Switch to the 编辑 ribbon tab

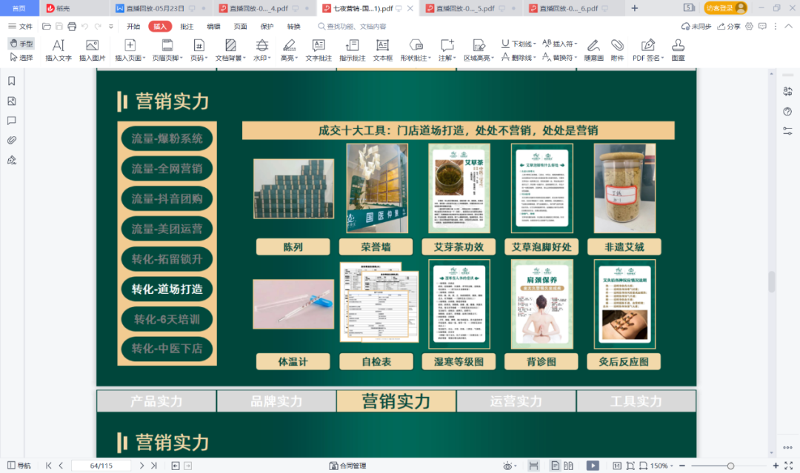[214, 26]
